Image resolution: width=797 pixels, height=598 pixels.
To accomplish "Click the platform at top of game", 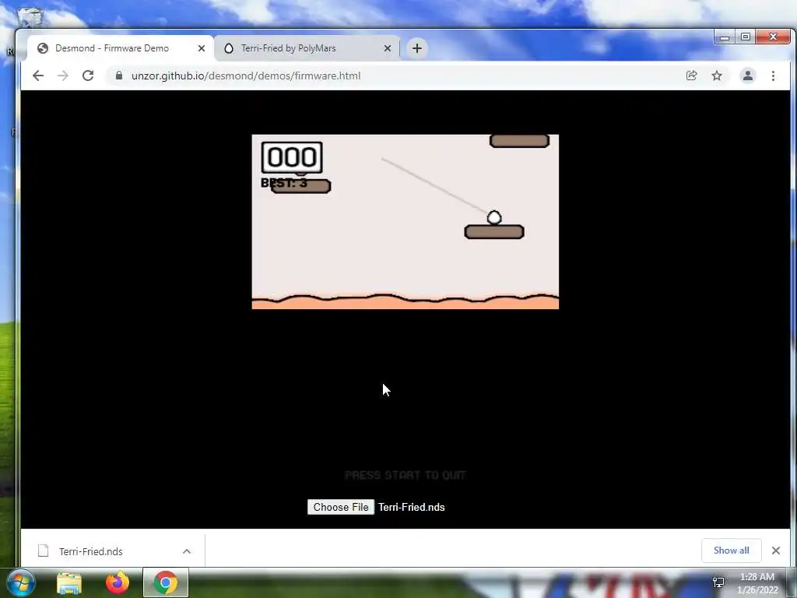I will coord(519,141).
